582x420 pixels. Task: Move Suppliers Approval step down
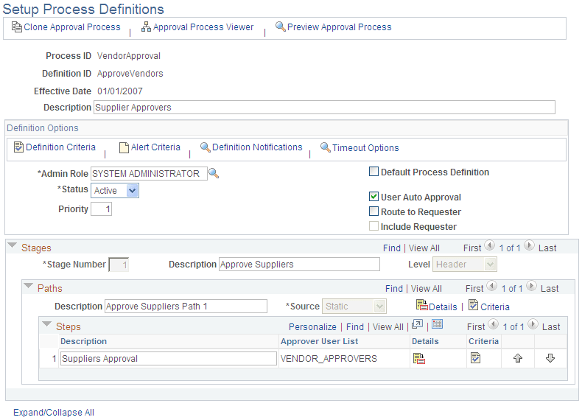coord(550,358)
